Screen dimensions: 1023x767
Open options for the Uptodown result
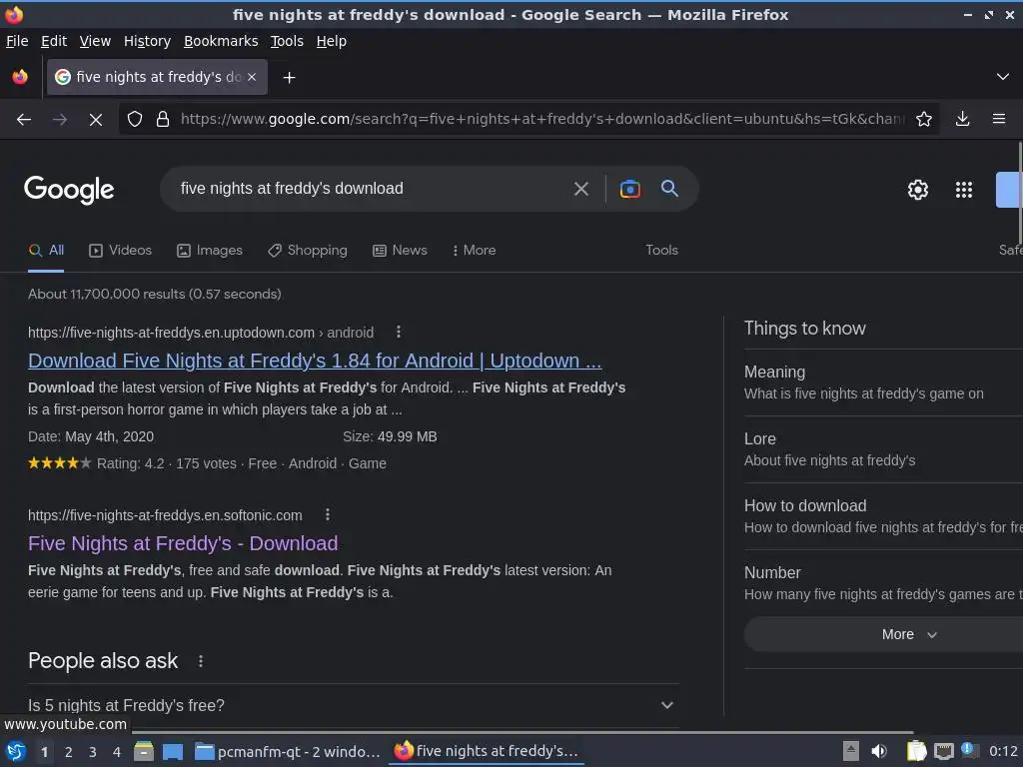tap(399, 333)
